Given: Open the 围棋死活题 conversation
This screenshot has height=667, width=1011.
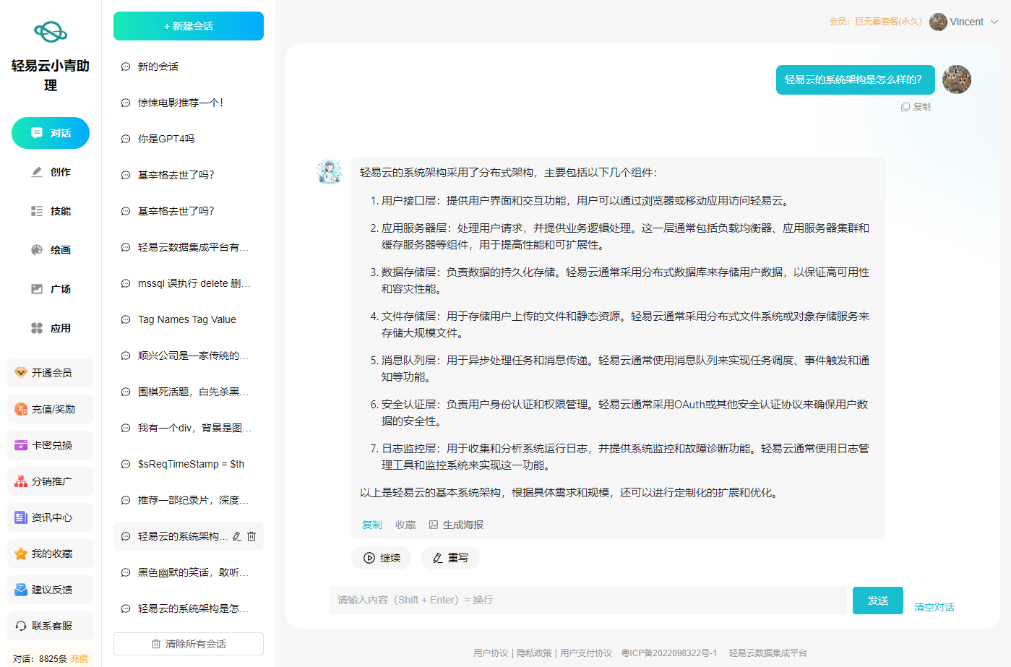Looking at the screenshot, I should click(189, 392).
